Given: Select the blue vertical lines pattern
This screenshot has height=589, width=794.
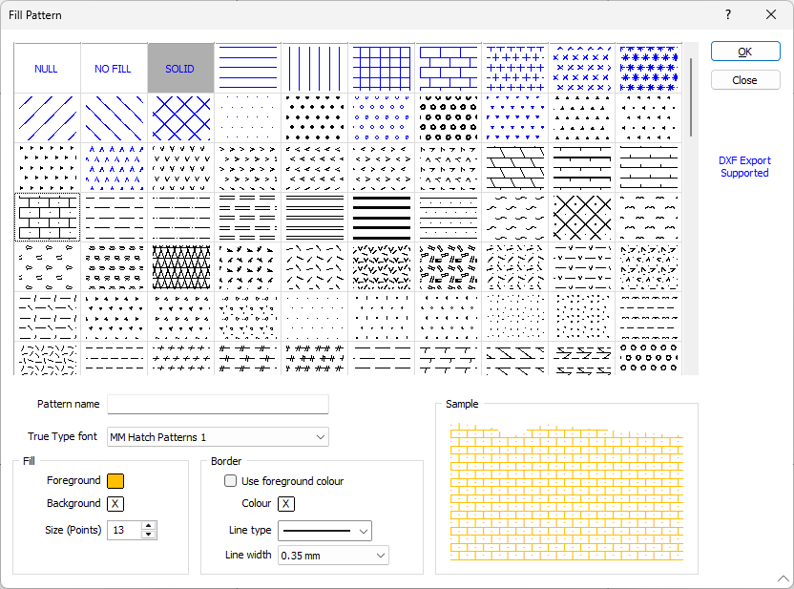Looking at the screenshot, I should coord(315,69).
